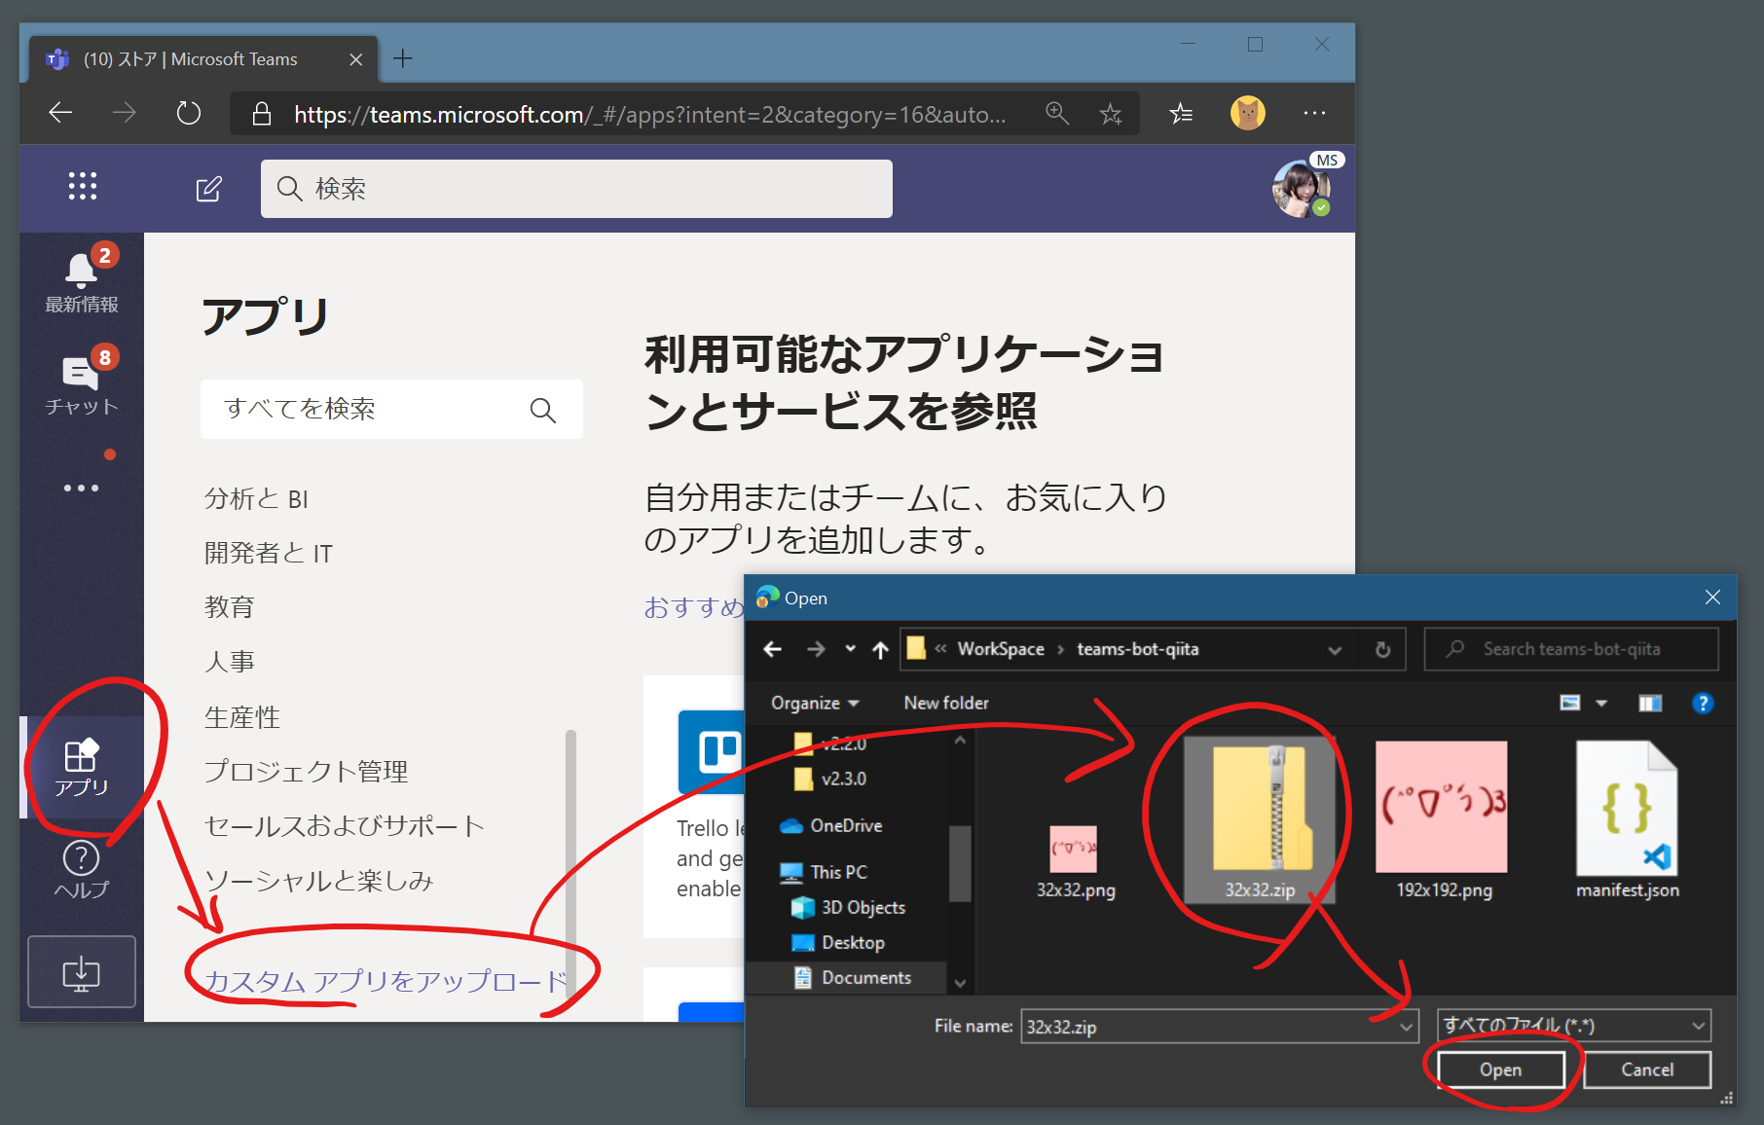The image size is (1764, 1125).
Task: Click the Open button in file dialog
Action: tap(1500, 1070)
